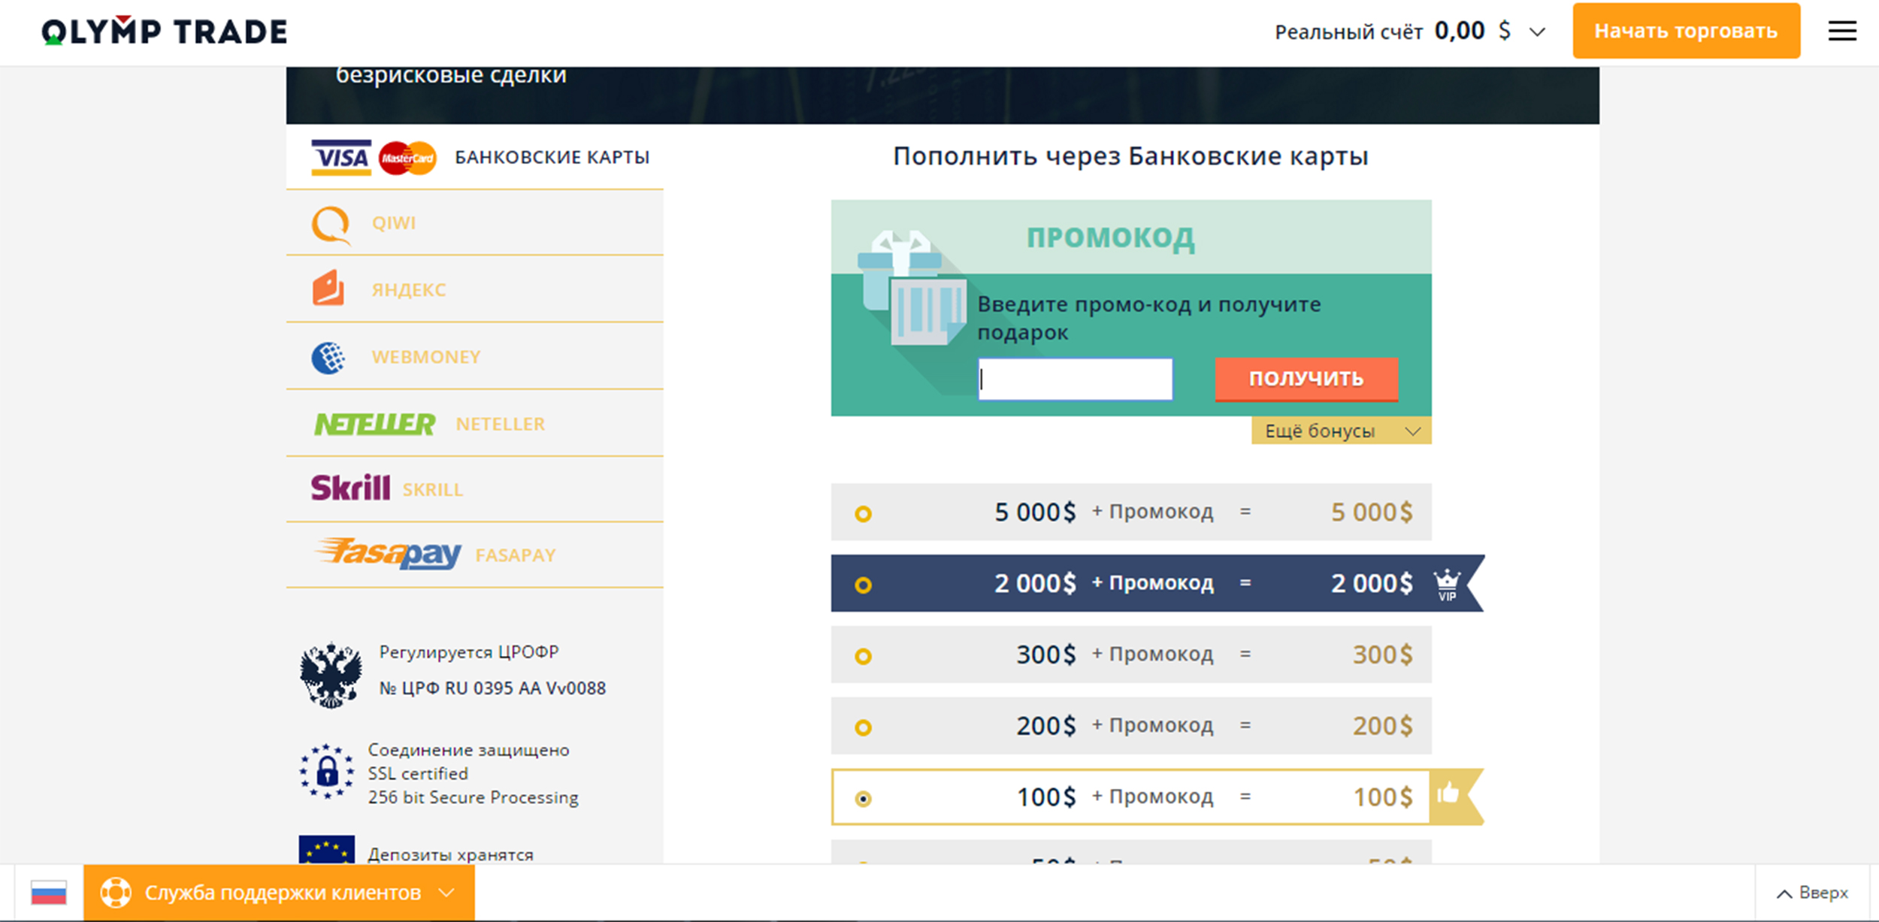Click the promo code input field

1075,379
